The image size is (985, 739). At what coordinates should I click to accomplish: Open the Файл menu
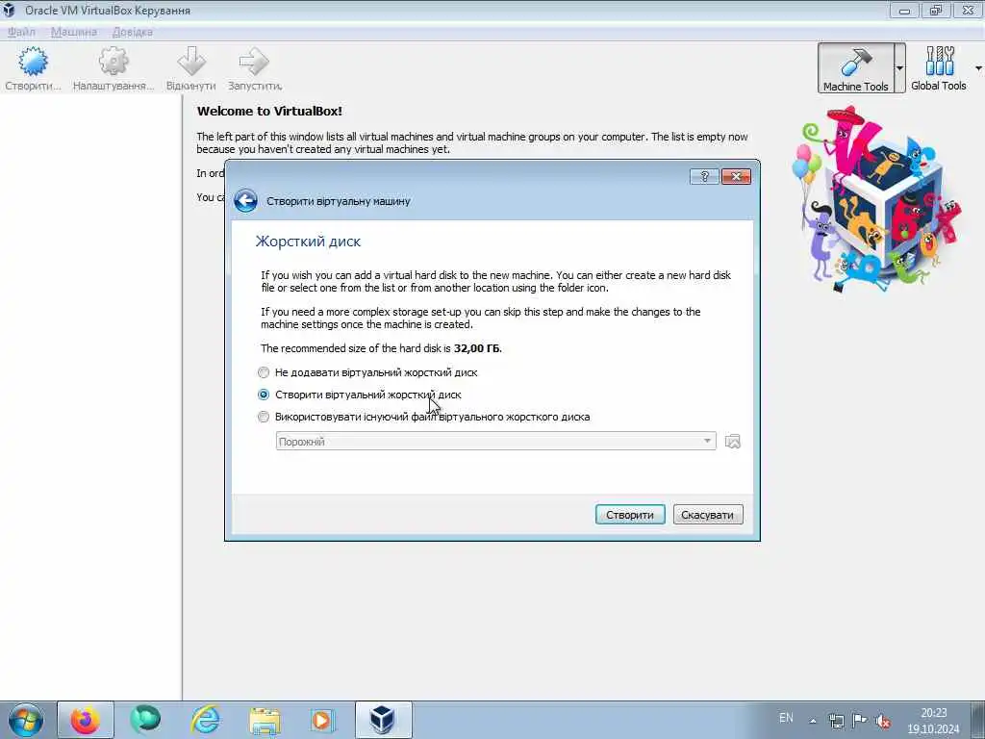[x=21, y=32]
